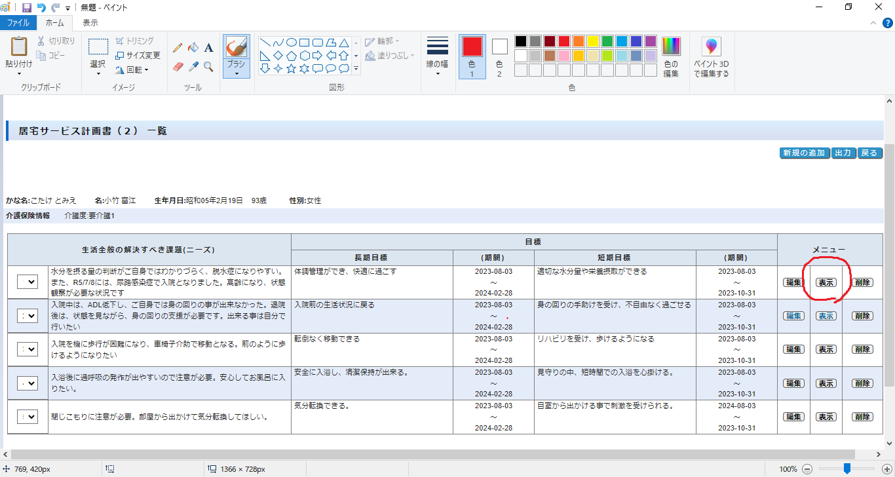
Task: Pick the yellow color swatch
Action: (x=592, y=41)
